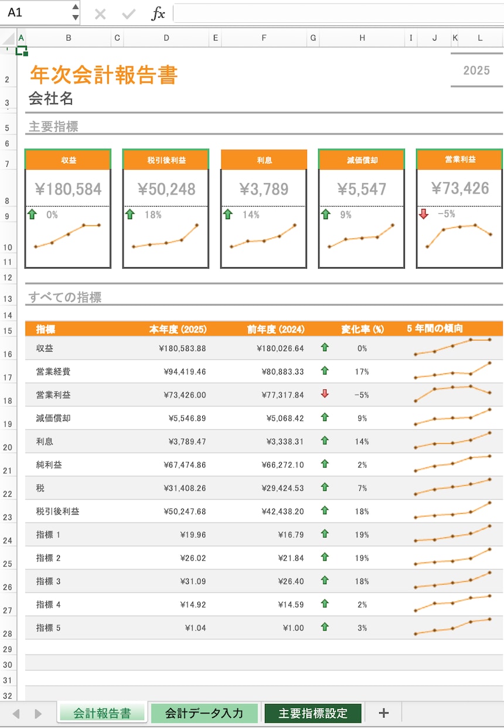Click the confirm checkmark formula icon
This screenshot has height=728, width=504.
coord(128,14)
